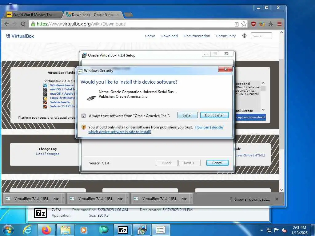315x236 pixels.
Task: Close the downloads bar
Action: 277,199
